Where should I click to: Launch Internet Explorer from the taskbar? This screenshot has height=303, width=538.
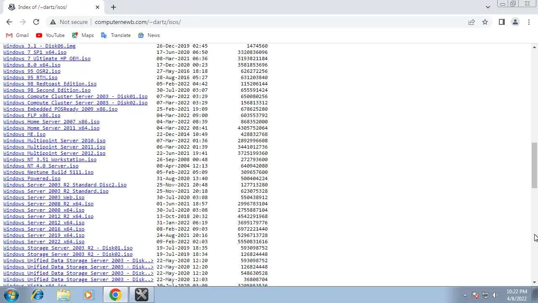[x=38, y=295]
